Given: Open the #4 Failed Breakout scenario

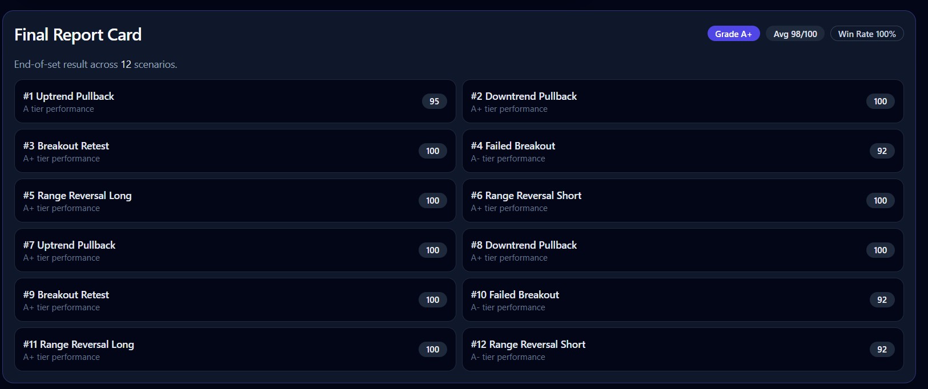Looking at the screenshot, I should click(x=682, y=151).
